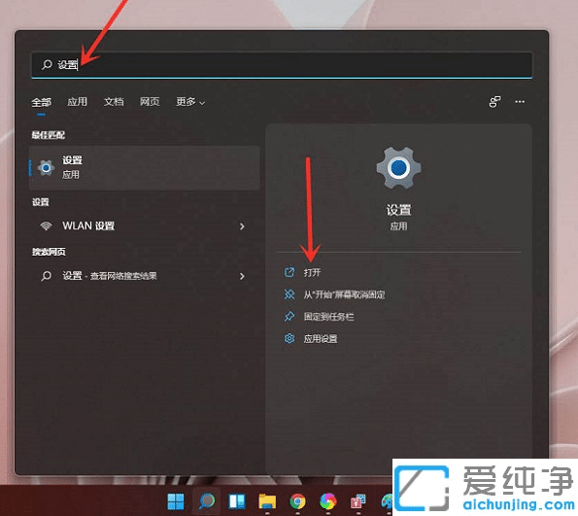This screenshot has height=516, width=578.
Task: Click the pin icon beside 固定到任务栏
Action: pyautogui.click(x=289, y=317)
